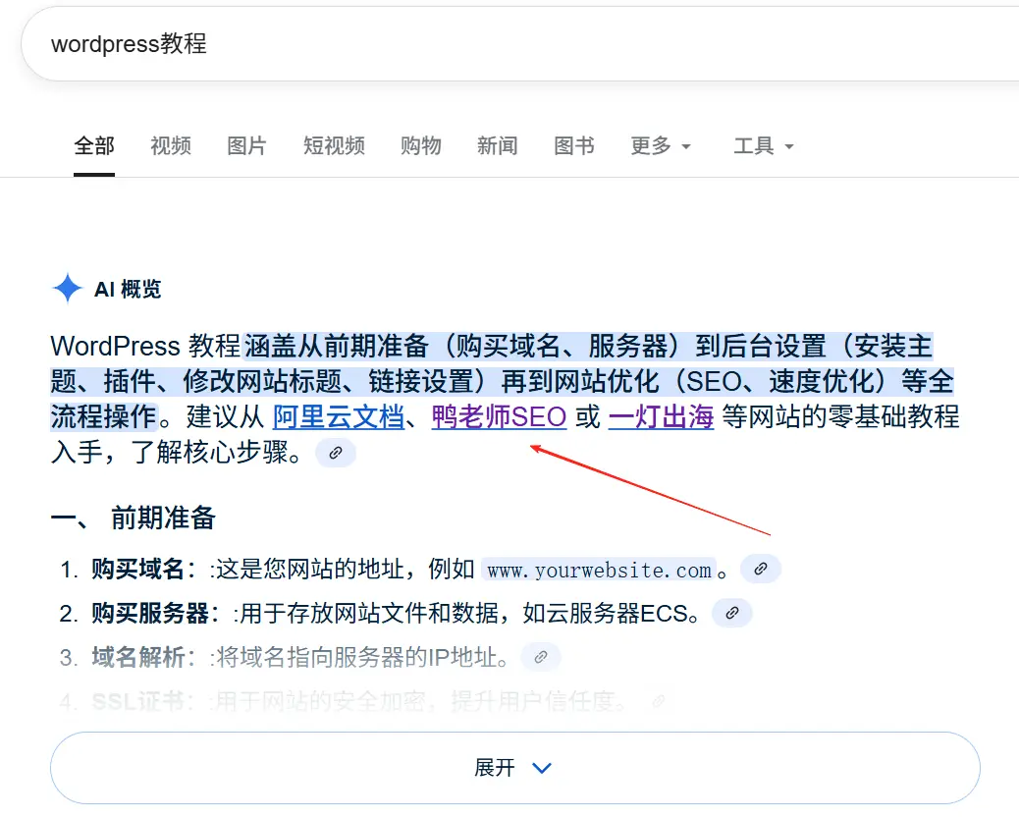Switch to the 新闻 tab
Image resolution: width=1019 pixels, height=819 pixels.
497,145
